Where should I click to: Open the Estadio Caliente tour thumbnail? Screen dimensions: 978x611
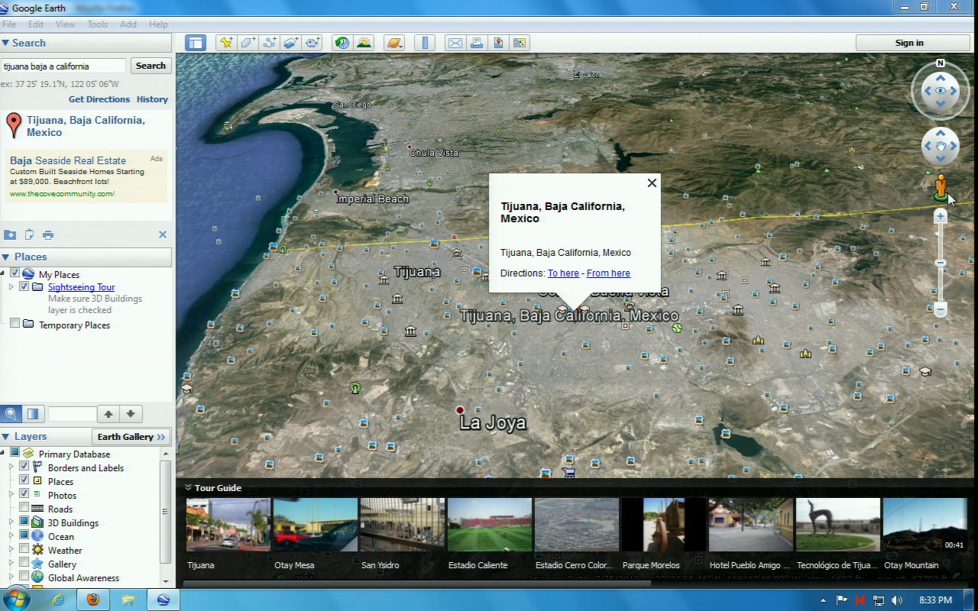(x=489, y=525)
